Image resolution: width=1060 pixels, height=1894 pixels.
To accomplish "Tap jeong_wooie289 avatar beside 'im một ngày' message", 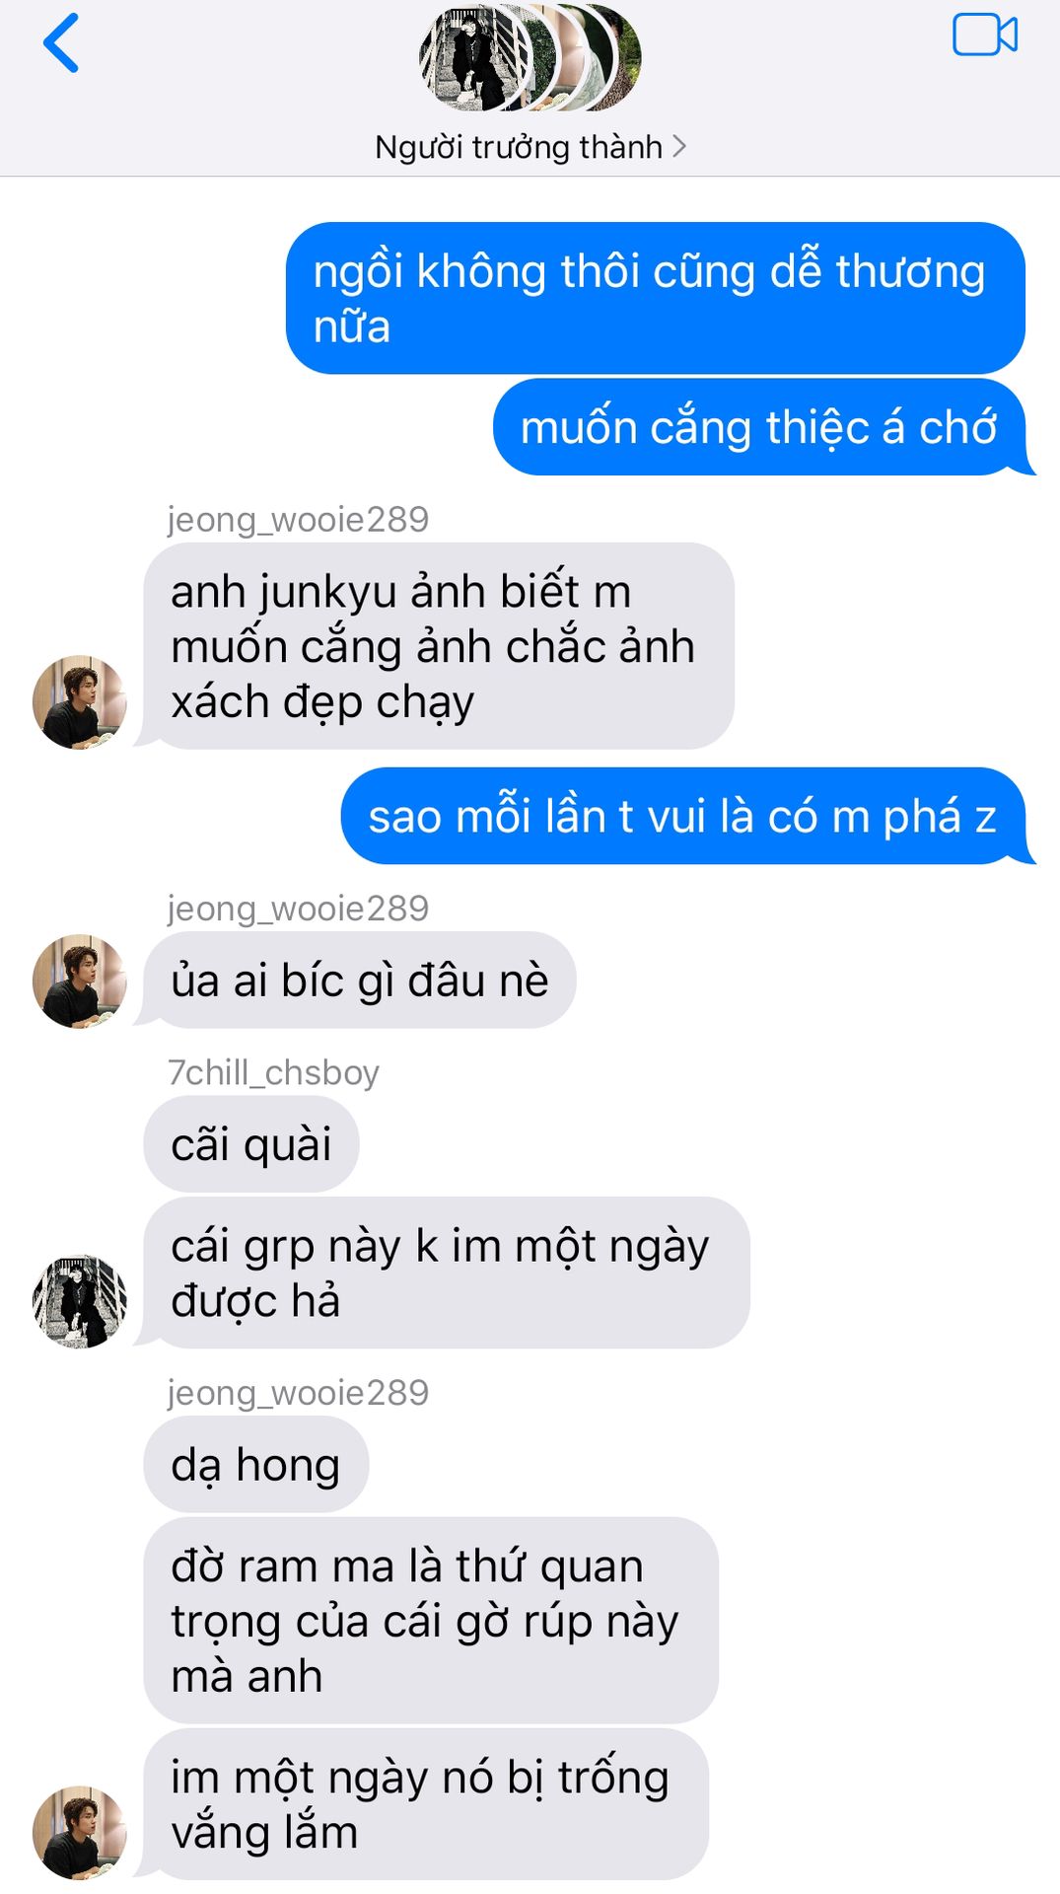I will [x=80, y=1832].
